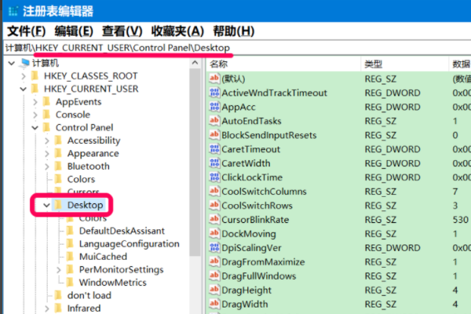Click the DragFullWindows value name
Viewport: 471px width, 314px height.
click(x=258, y=276)
